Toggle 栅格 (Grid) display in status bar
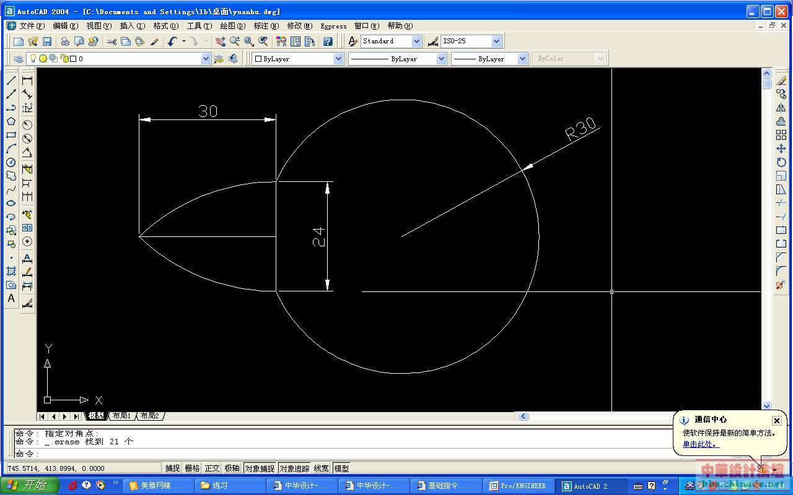 [x=192, y=468]
